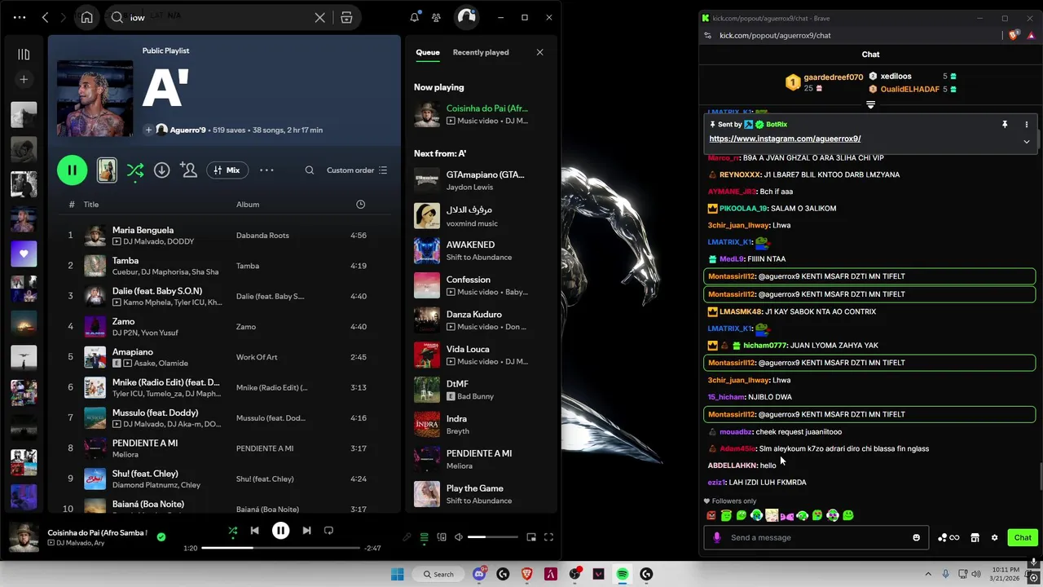Open Coisinha do Pai now playing title link

[487, 108]
